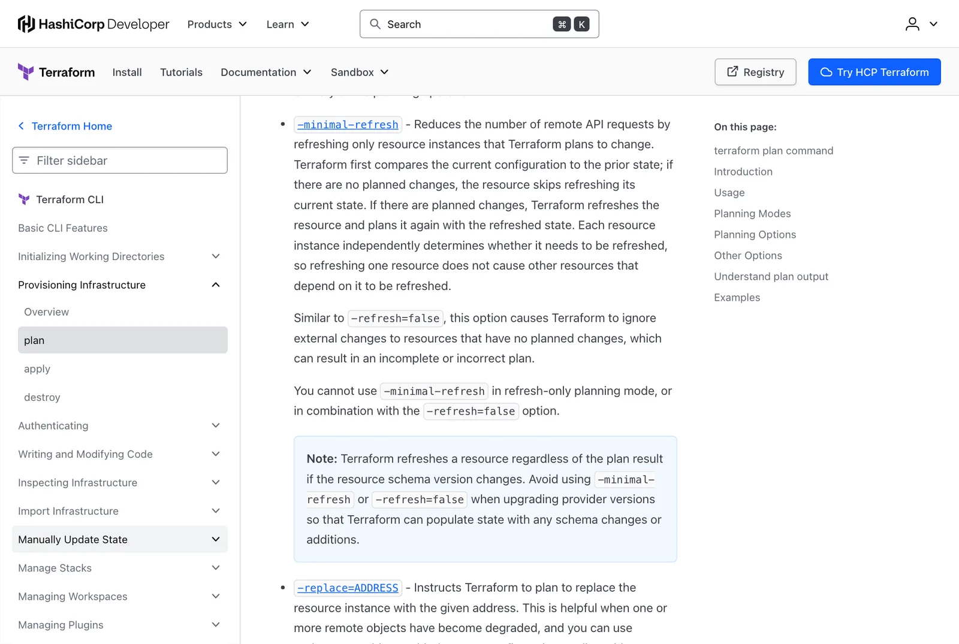Jump to Planning Options section

pyautogui.click(x=755, y=235)
